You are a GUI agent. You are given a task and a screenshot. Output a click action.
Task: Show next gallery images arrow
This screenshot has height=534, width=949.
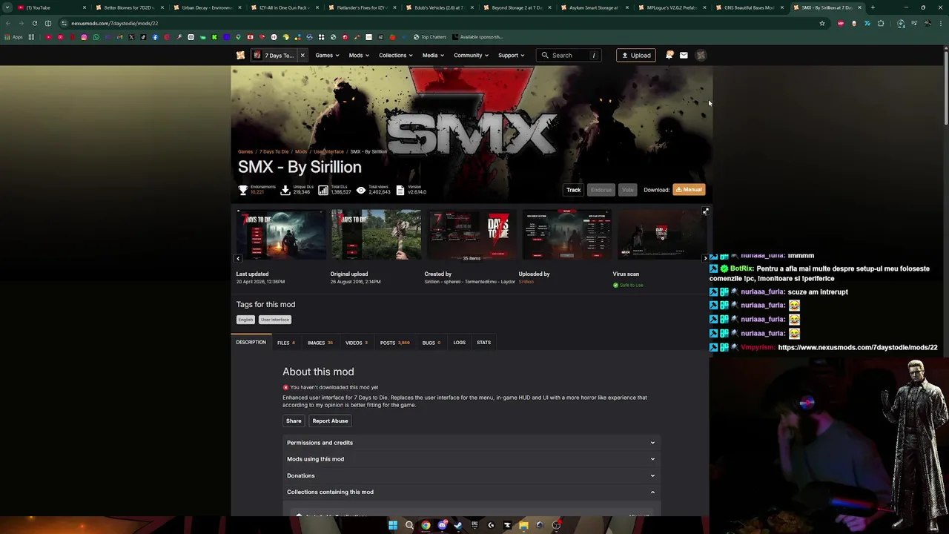tap(705, 258)
